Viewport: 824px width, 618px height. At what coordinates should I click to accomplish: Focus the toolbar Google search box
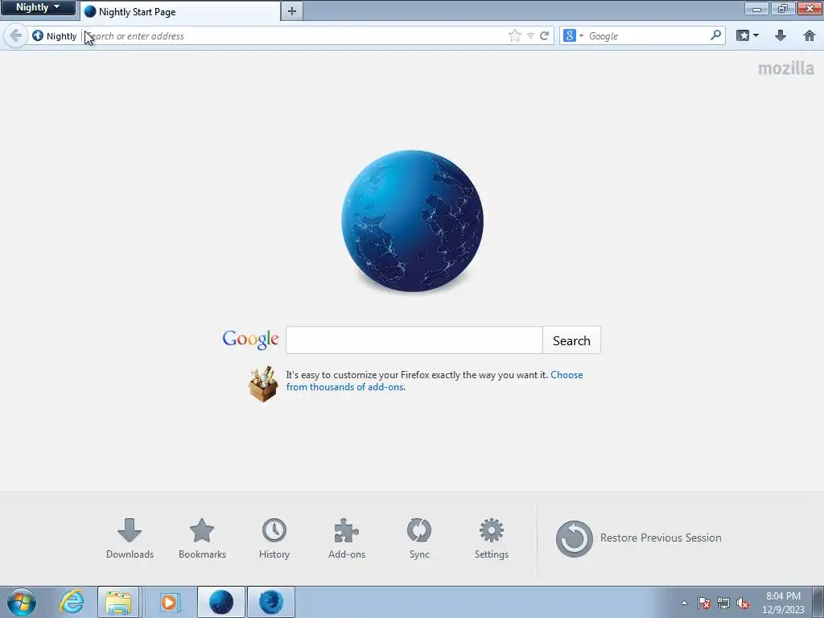click(648, 35)
